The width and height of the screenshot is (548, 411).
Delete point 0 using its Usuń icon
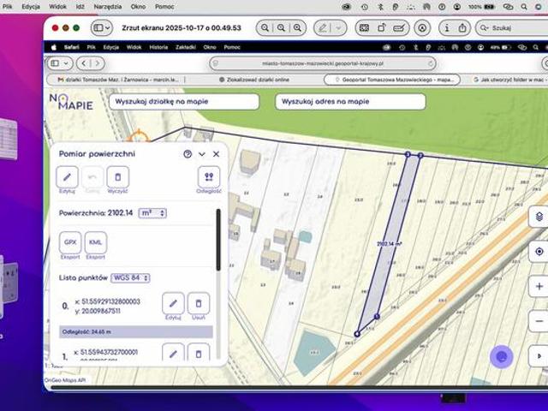click(x=198, y=303)
